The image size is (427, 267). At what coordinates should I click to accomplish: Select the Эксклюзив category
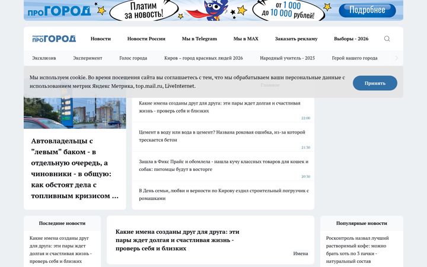[44, 58]
